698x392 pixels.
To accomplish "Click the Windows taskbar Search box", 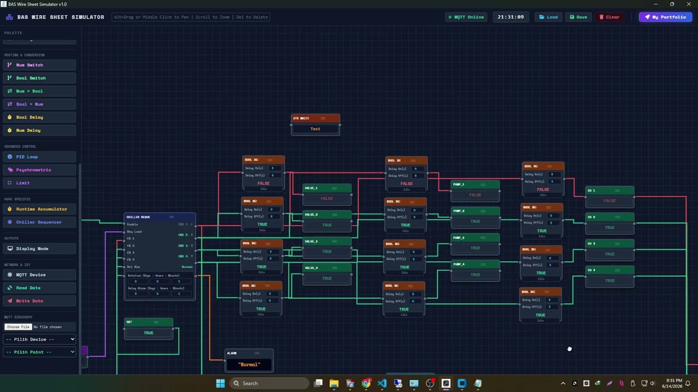I will coord(269,383).
